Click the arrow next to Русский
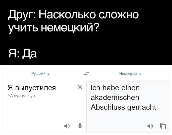This screenshot has height=135, width=172. point(48,74)
